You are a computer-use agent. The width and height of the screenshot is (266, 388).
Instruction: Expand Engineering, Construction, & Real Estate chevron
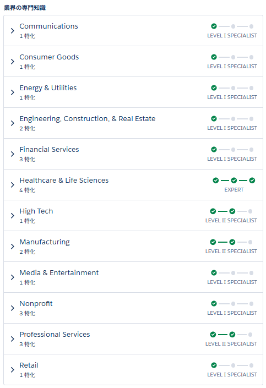coord(12,123)
